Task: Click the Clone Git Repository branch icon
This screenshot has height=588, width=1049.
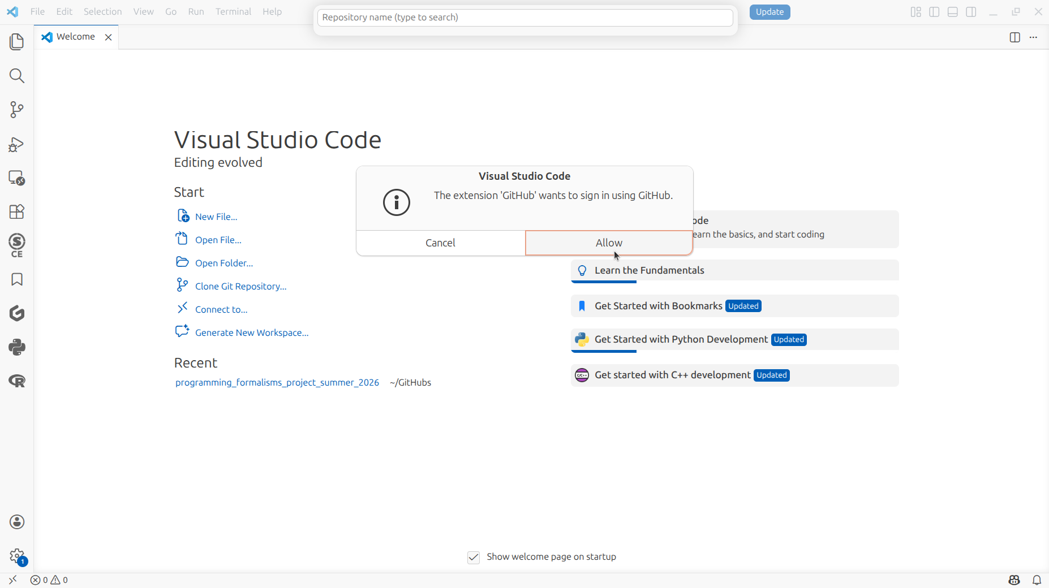Action: point(182,285)
